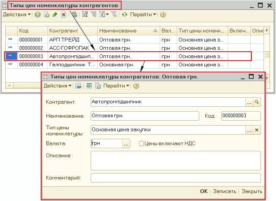Screen dimensions: 276x201
Task: Select the cell Автопромпідшип...
Action: click(x=72, y=56)
